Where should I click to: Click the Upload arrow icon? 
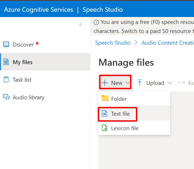click(140, 83)
